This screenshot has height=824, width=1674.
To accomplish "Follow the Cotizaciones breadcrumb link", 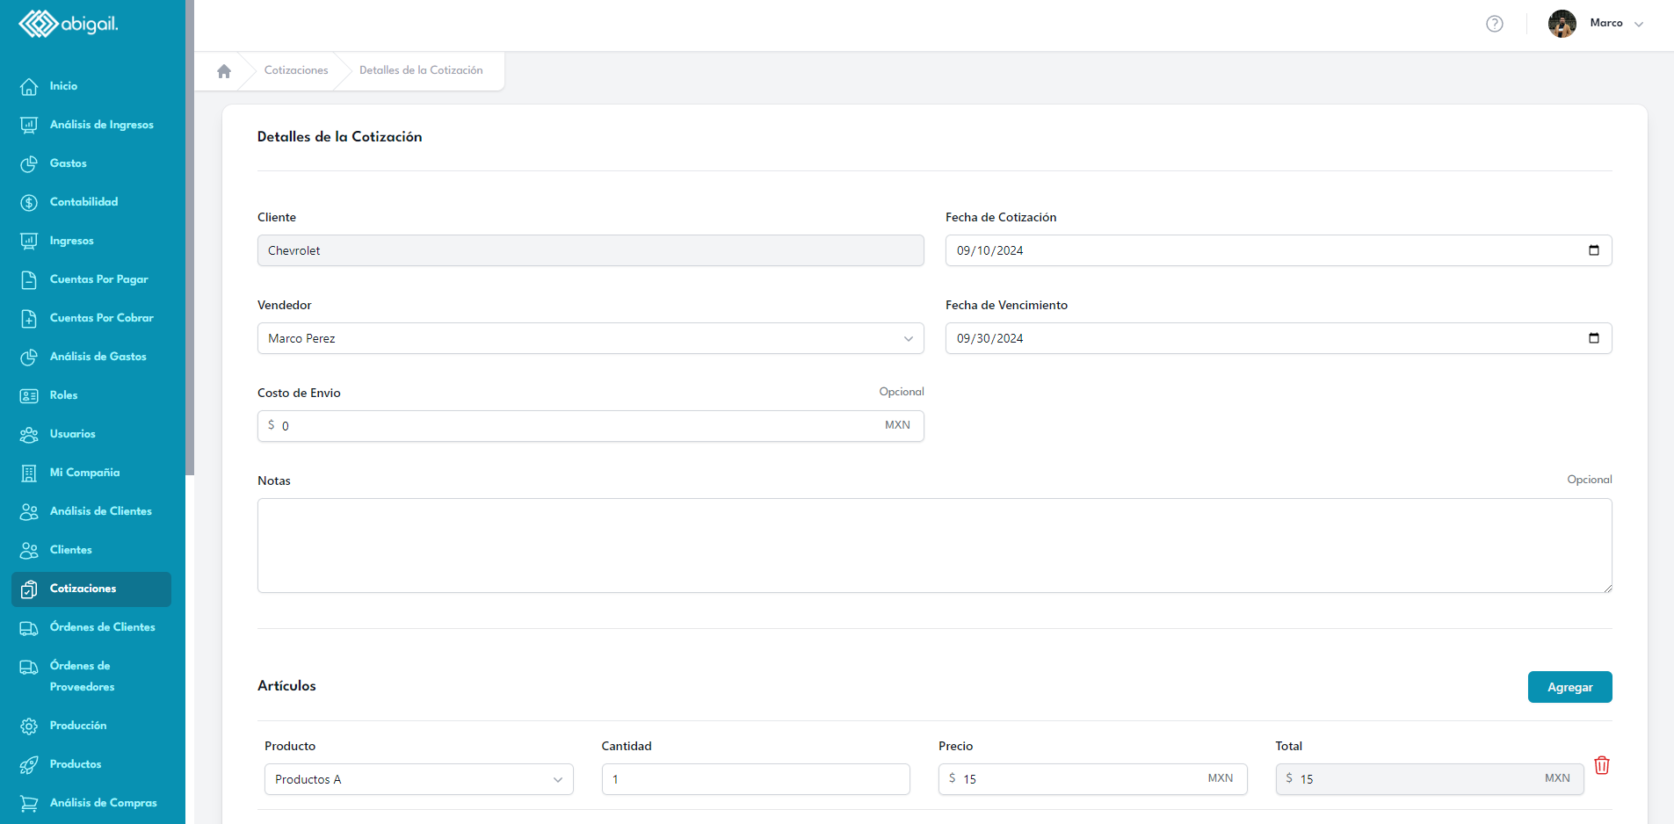I will 296,70.
